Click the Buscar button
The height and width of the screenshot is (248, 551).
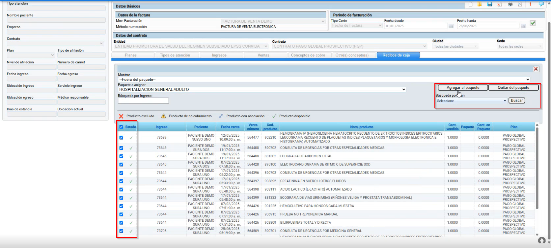(517, 101)
